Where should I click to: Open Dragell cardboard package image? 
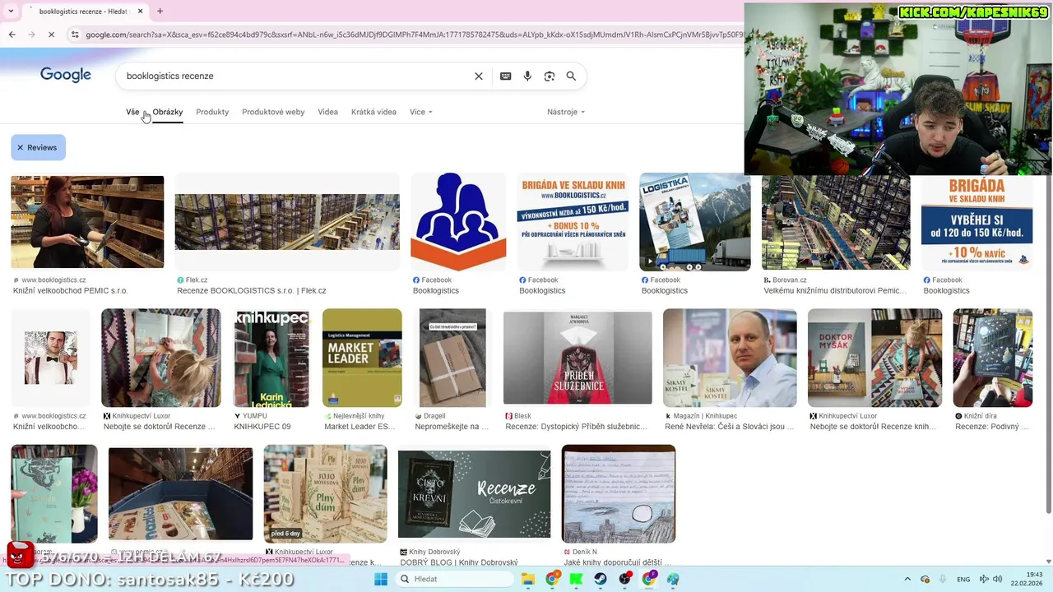pyautogui.click(x=452, y=358)
